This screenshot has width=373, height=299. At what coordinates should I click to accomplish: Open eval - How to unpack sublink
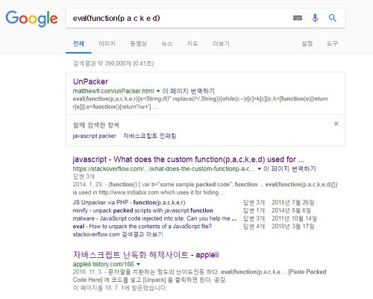tap(142, 227)
